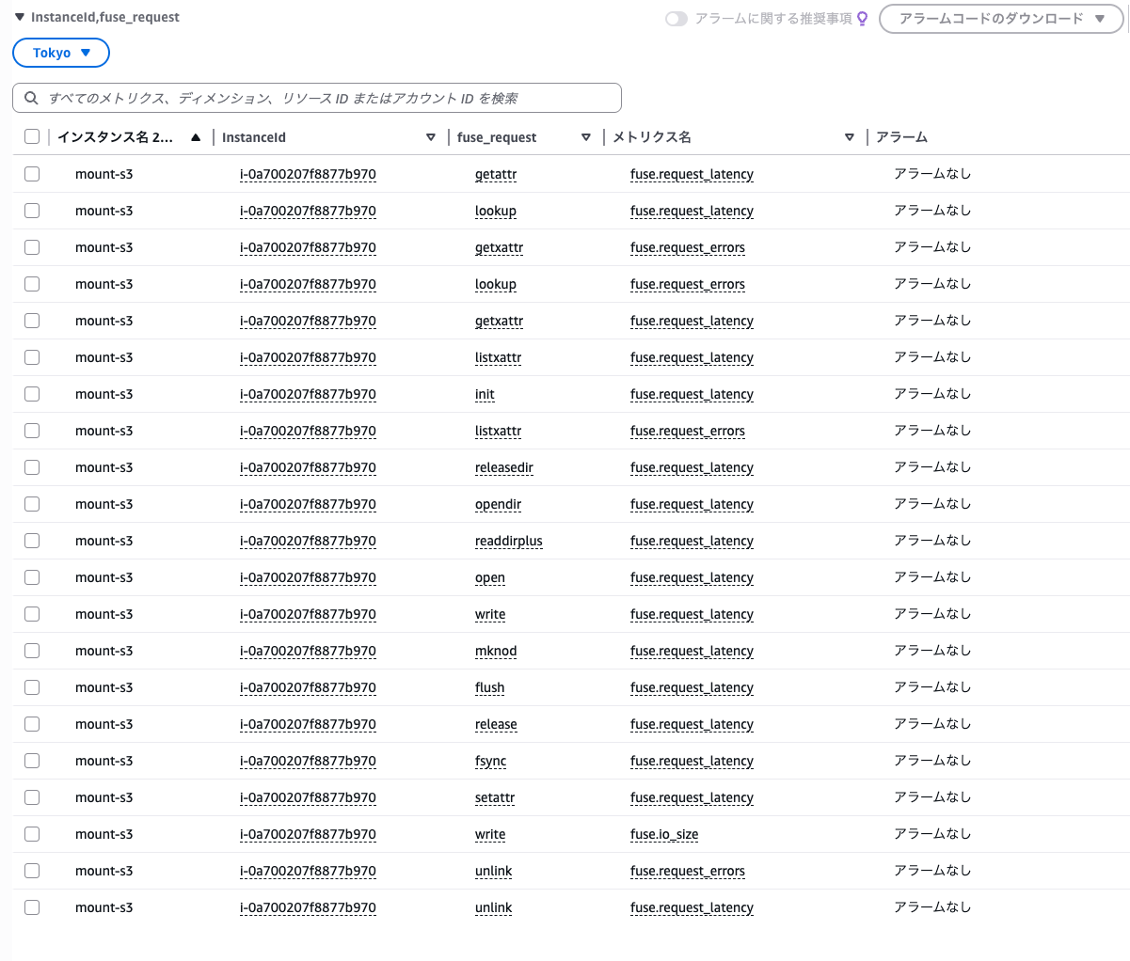Open the Tokyo region dropdown
Screen dimensions: 1130x961
[x=60, y=53]
